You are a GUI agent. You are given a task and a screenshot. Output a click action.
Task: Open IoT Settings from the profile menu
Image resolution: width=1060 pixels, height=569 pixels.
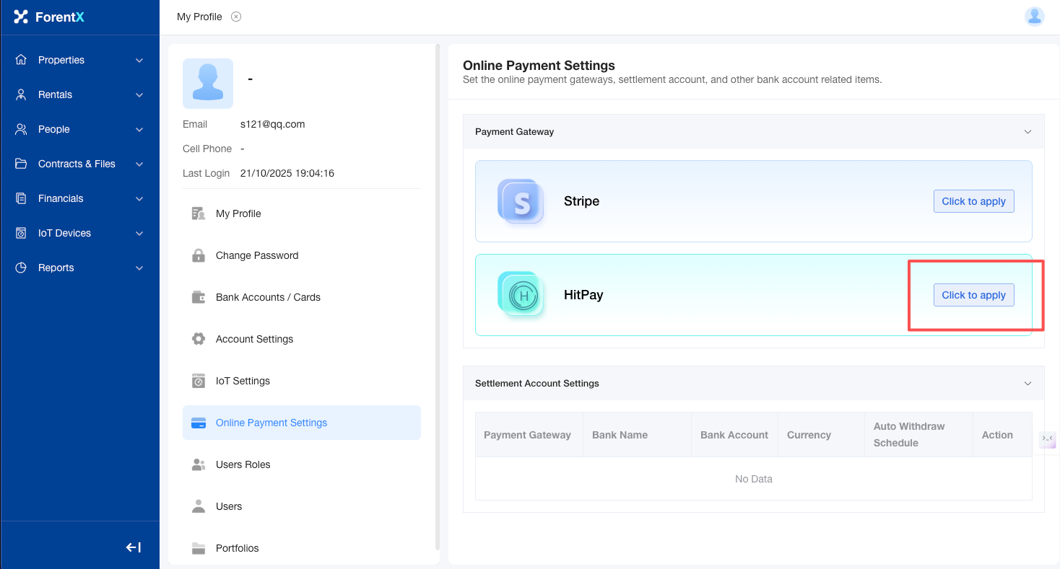click(x=243, y=381)
